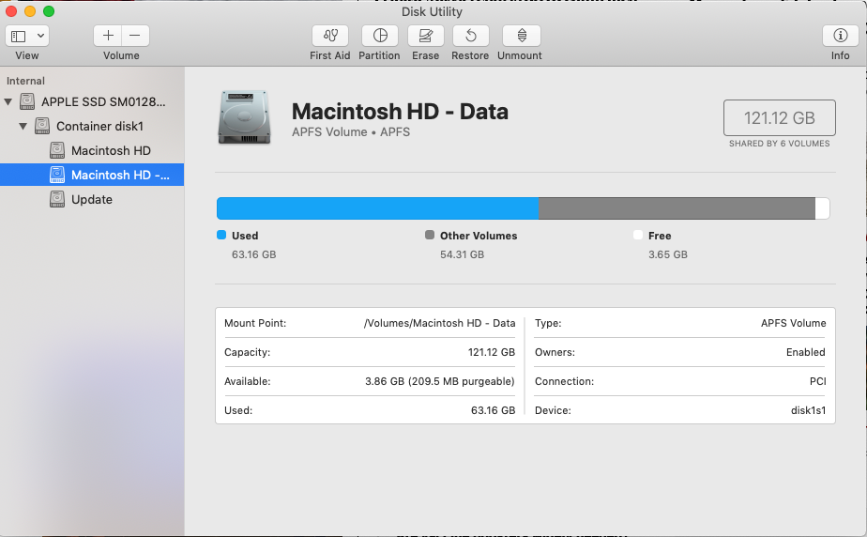Click the disk1s1 device value
The image size is (867, 537).
pos(809,410)
